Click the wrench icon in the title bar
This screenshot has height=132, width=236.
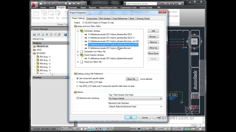pyautogui.click(x=166, y=3)
